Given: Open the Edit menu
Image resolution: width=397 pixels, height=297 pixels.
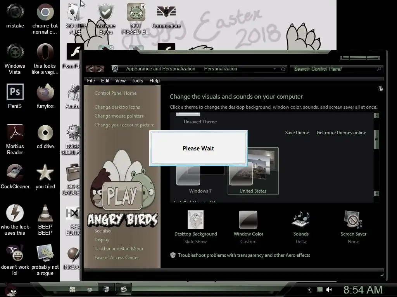Looking at the screenshot, I should 105,80.
